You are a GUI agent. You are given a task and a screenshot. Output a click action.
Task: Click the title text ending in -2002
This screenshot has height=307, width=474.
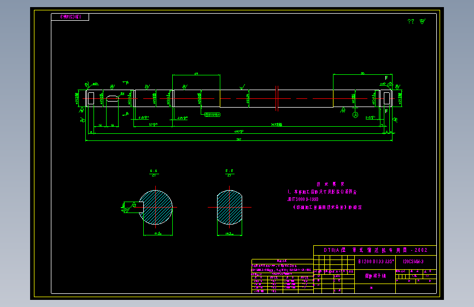click(x=376, y=250)
